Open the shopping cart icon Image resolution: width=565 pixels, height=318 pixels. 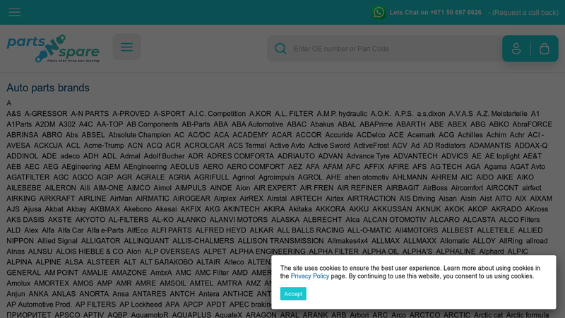pyautogui.click(x=544, y=49)
